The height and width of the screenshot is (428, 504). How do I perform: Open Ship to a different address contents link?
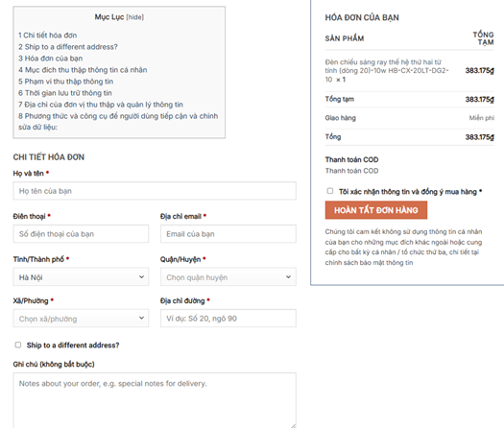point(68,47)
